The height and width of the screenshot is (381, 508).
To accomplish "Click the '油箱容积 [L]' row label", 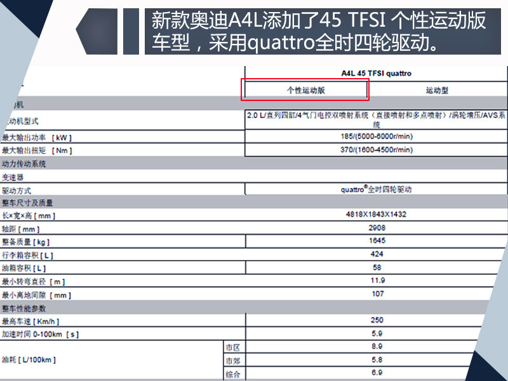I will click(x=23, y=269).
